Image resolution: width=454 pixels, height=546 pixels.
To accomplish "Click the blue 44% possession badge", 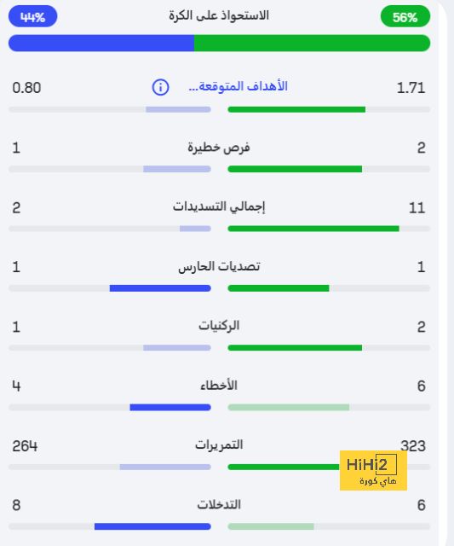I will [x=32, y=16].
